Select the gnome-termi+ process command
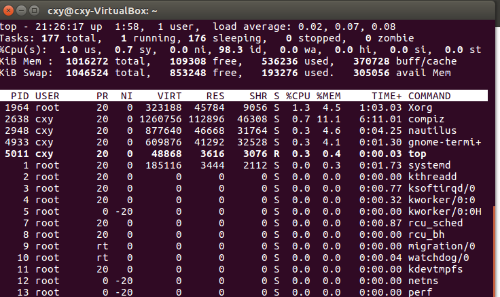 [445, 142]
